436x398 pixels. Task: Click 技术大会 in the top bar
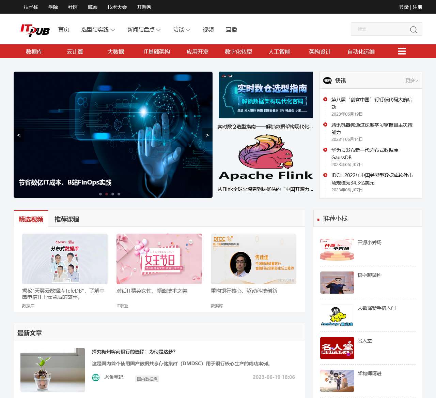117,7
